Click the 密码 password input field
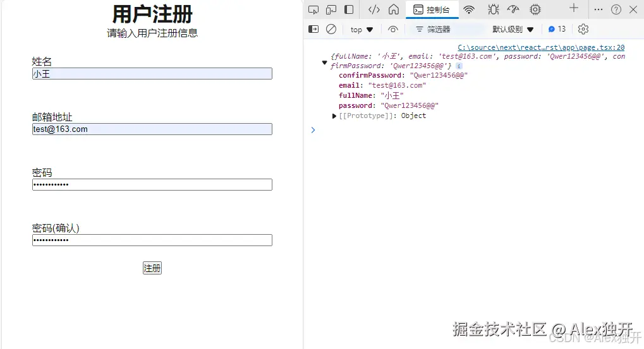The width and height of the screenshot is (644, 349). [x=152, y=184]
